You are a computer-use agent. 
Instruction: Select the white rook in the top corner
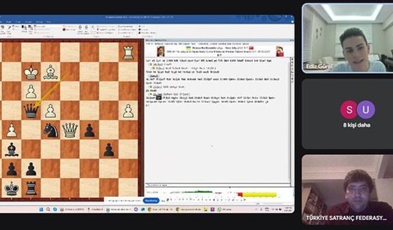point(128,52)
